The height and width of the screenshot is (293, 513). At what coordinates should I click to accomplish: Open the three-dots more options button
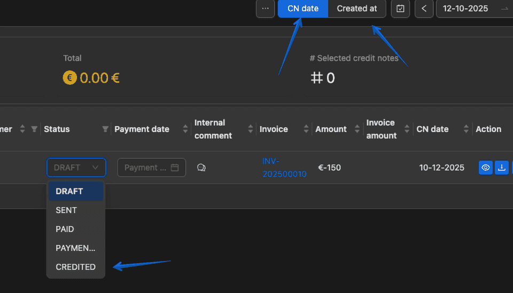(265, 9)
